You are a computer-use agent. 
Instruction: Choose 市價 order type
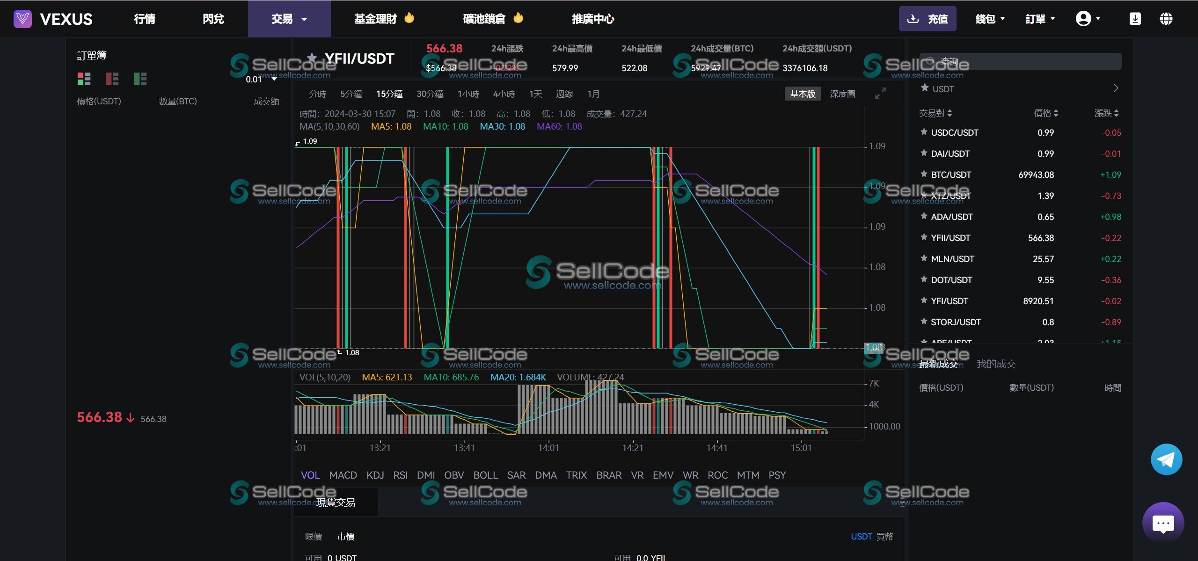(346, 536)
